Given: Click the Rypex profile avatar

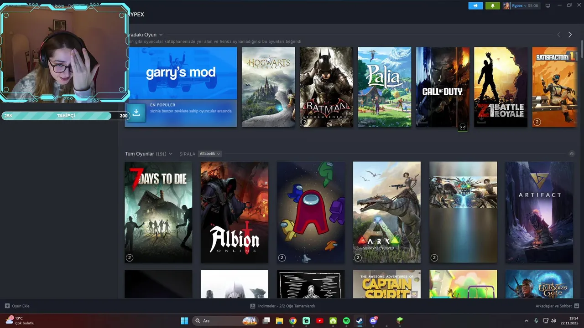Looking at the screenshot, I should pos(506,6).
